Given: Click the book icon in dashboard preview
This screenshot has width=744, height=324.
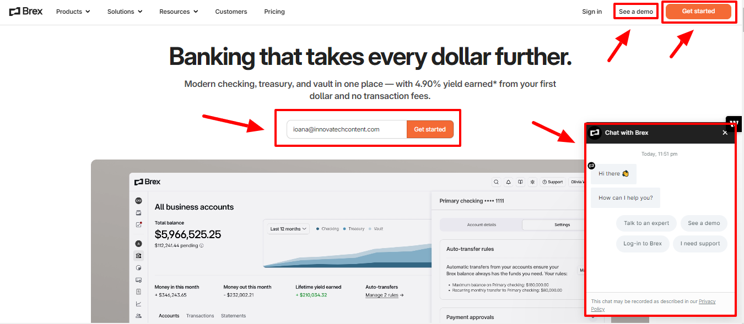Looking at the screenshot, I should pos(520,182).
